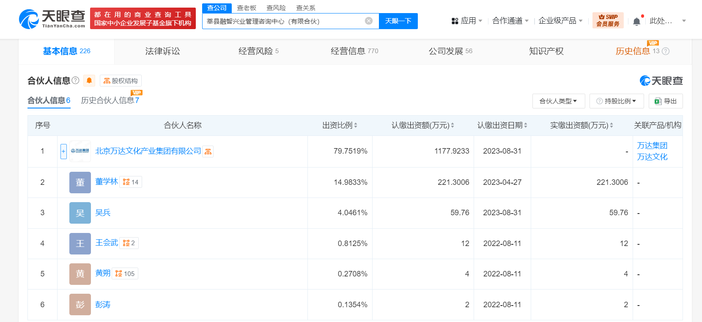Click the help icon next to 合伙人信息 title
The image size is (702, 322).
pyautogui.click(x=76, y=80)
